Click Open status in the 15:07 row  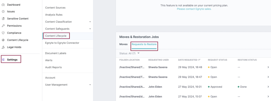[x=212, y=97]
